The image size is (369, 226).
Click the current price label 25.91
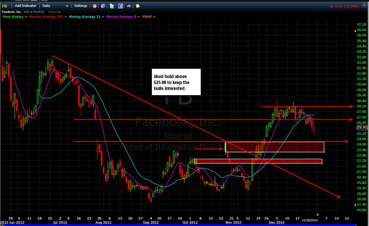click(x=362, y=127)
